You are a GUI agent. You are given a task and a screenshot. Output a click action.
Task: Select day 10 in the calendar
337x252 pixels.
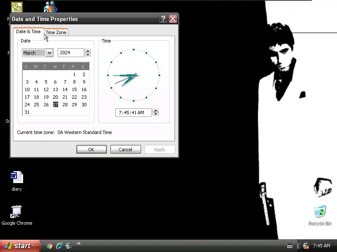click(27, 89)
